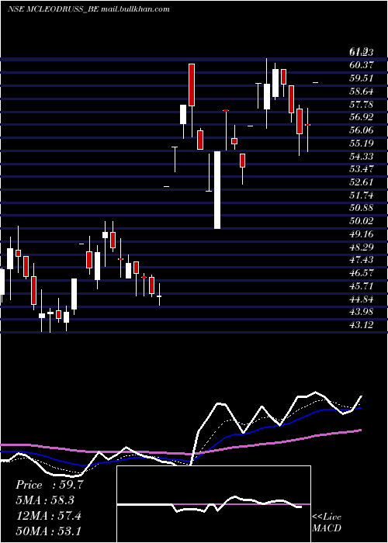Viewport: 388px width, 543px height.
Task: Click the 57.78 price axis label
Action: click(361, 104)
